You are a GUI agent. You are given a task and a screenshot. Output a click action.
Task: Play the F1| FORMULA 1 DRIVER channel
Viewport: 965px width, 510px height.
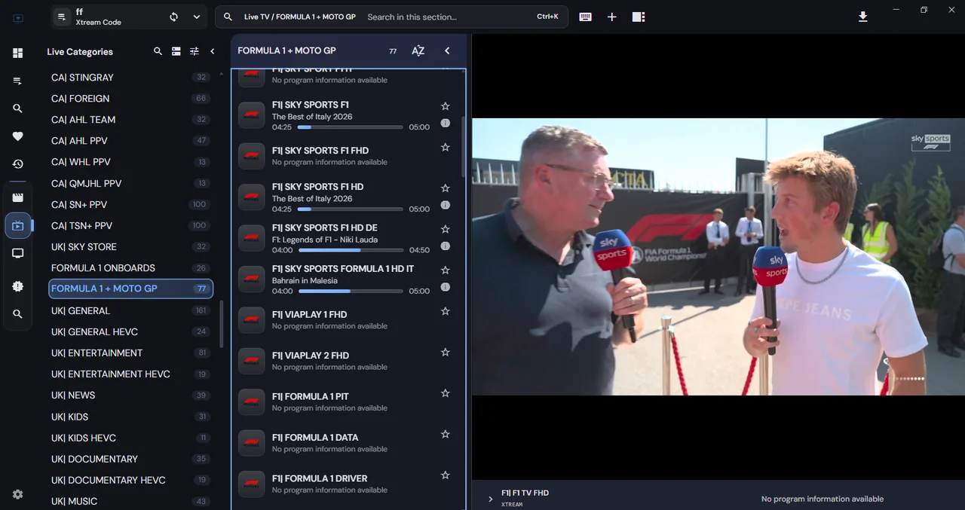pos(347,484)
